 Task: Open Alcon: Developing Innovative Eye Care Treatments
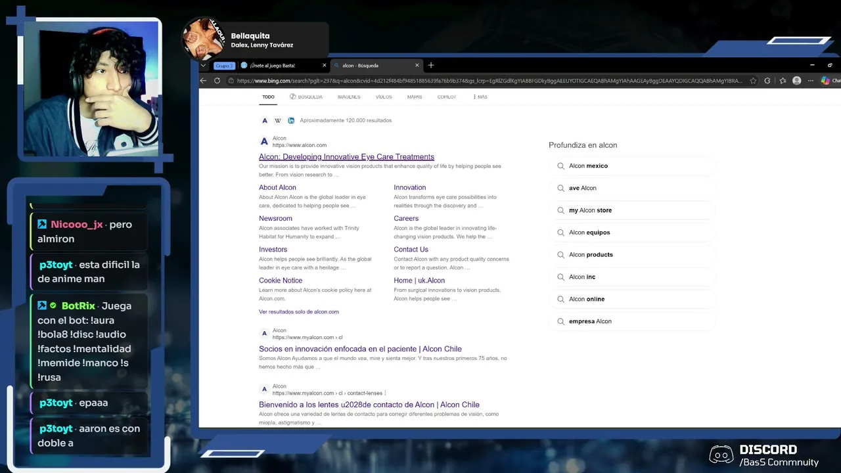pyautogui.click(x=346, y=156)
